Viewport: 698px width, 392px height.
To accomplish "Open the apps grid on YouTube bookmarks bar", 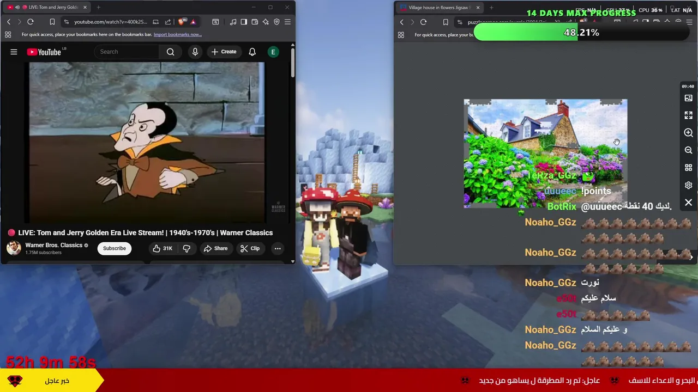I will [x=8, y=34].
